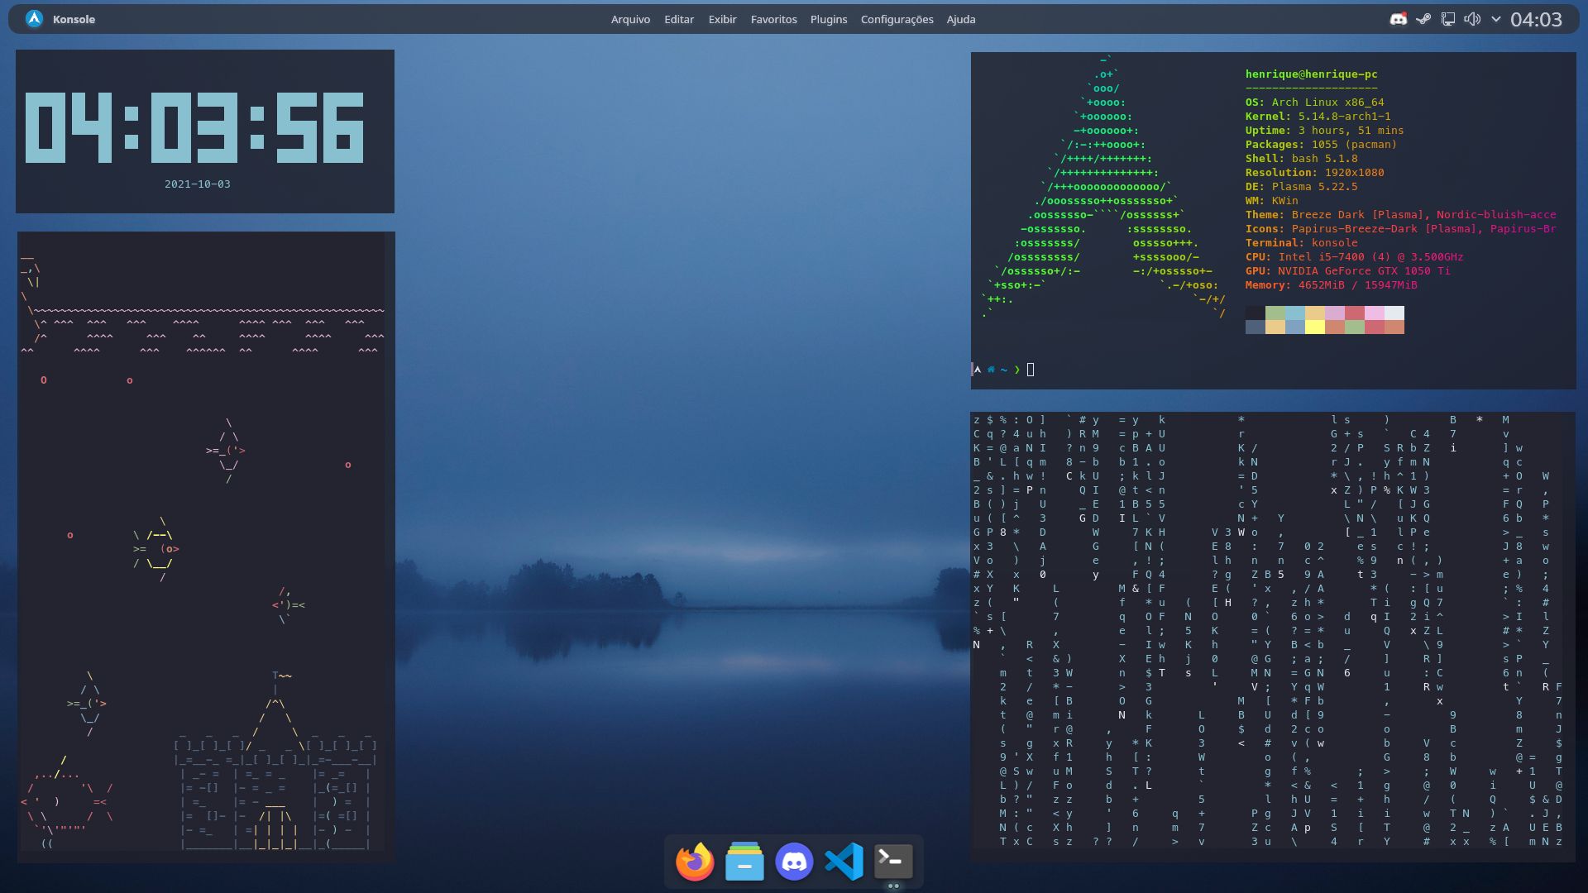The width and height of the screenshot is (1588, 893).
Task: Click the green swatch in neofetch top color row
Action: pos(1275,313)
